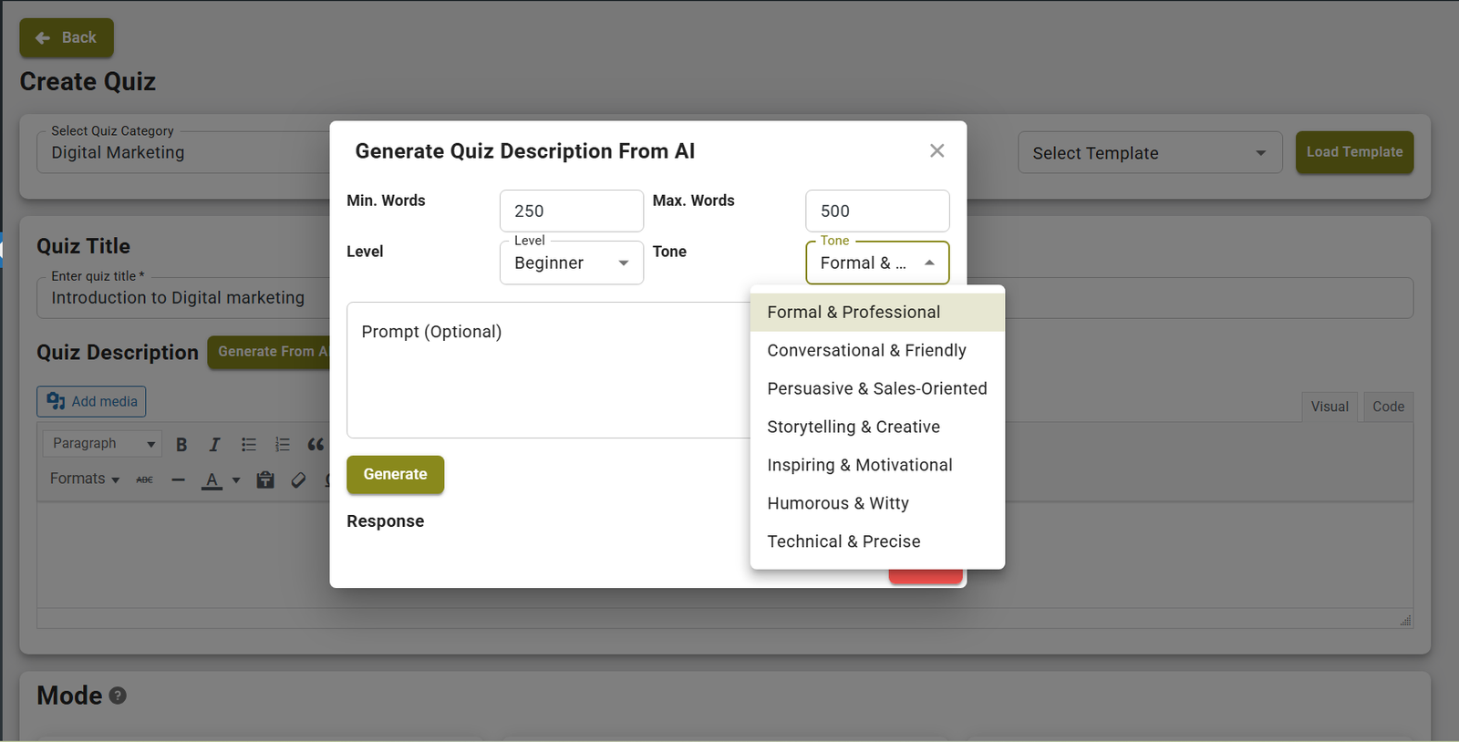
Task: Insert a bulleted list
Action: click(248, 444)
